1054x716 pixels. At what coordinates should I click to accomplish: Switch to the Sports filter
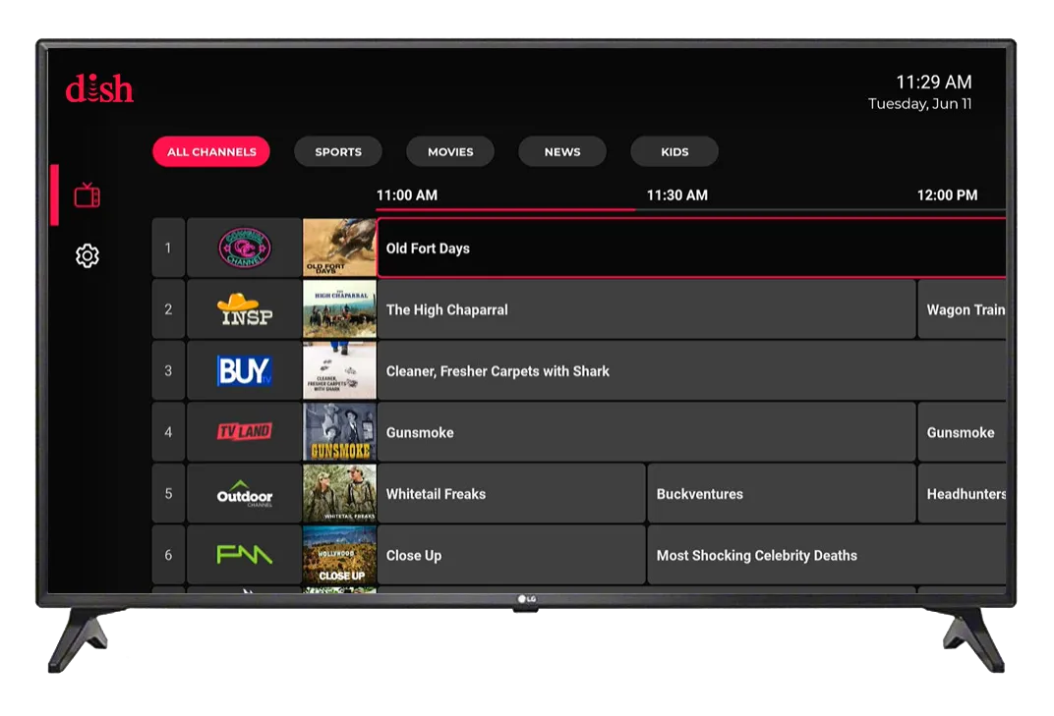[x=338, y=152]
